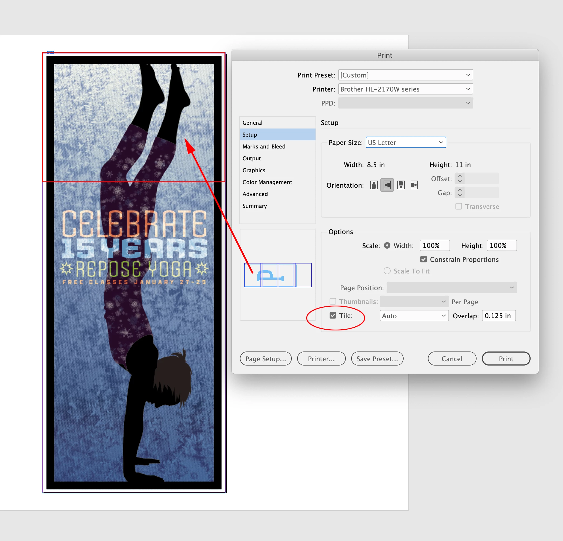The image size is (563, 541).
Task: Open the Tile mode Auto dropdown
Action: tap(414, 316)
